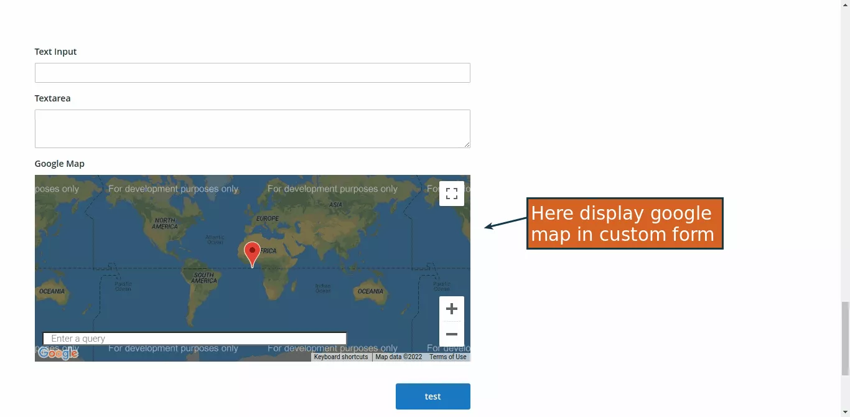Click Indian Ocean label on map

(323, 289)
